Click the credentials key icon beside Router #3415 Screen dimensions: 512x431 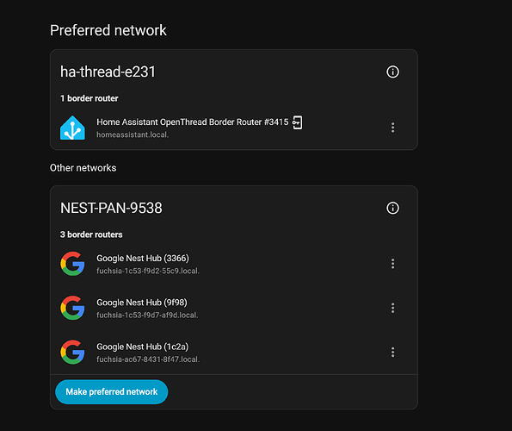[x=297, y=122]
